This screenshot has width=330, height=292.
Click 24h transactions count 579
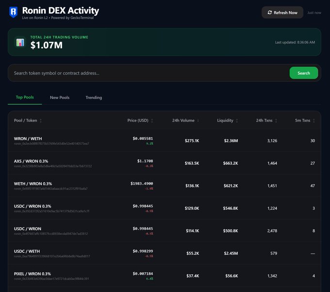point(274,253)
